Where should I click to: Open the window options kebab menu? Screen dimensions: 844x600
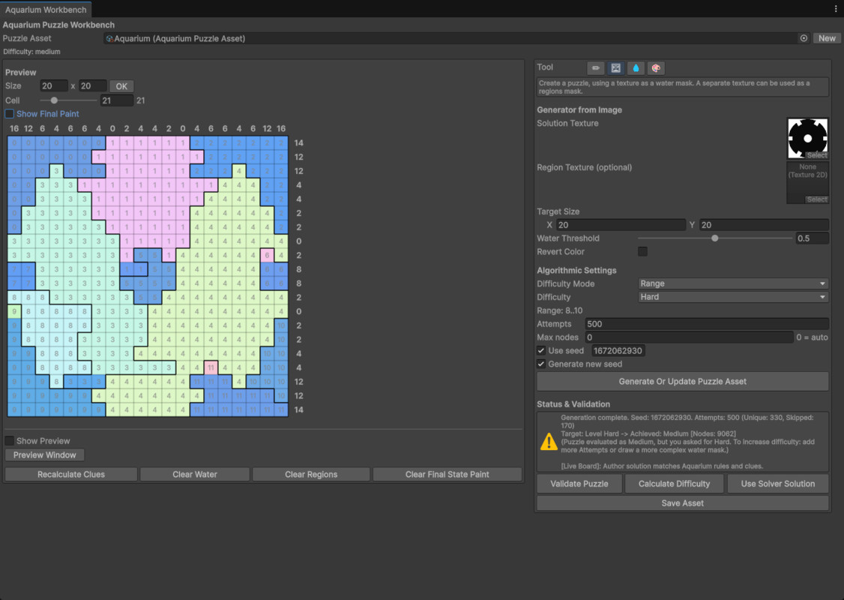[x=836, y=8]
